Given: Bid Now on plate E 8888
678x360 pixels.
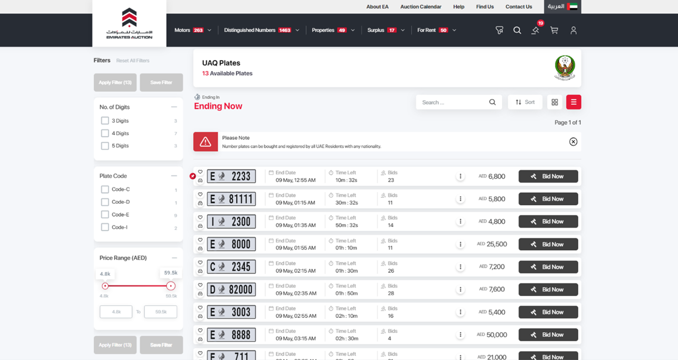Looking at the screenshot, I should [x=548, y=334].
